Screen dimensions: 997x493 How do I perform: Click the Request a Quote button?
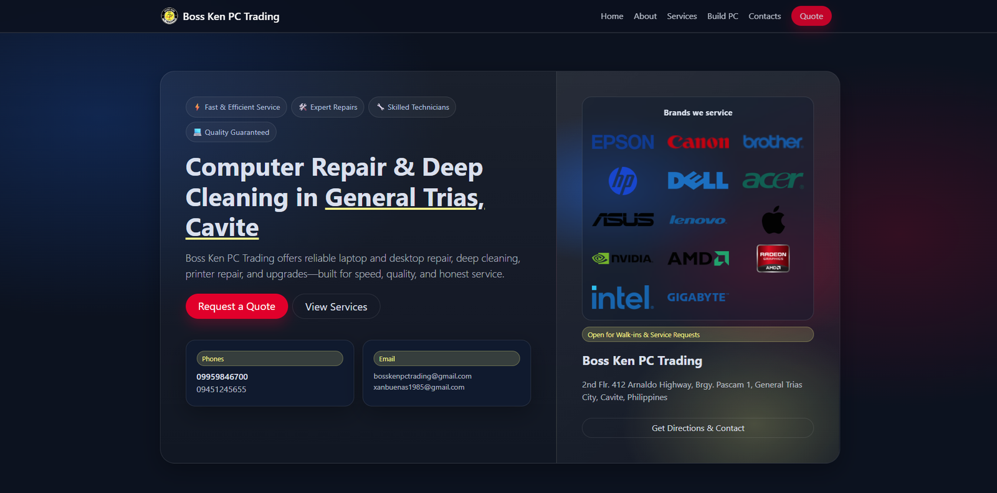tap(237, 306)
